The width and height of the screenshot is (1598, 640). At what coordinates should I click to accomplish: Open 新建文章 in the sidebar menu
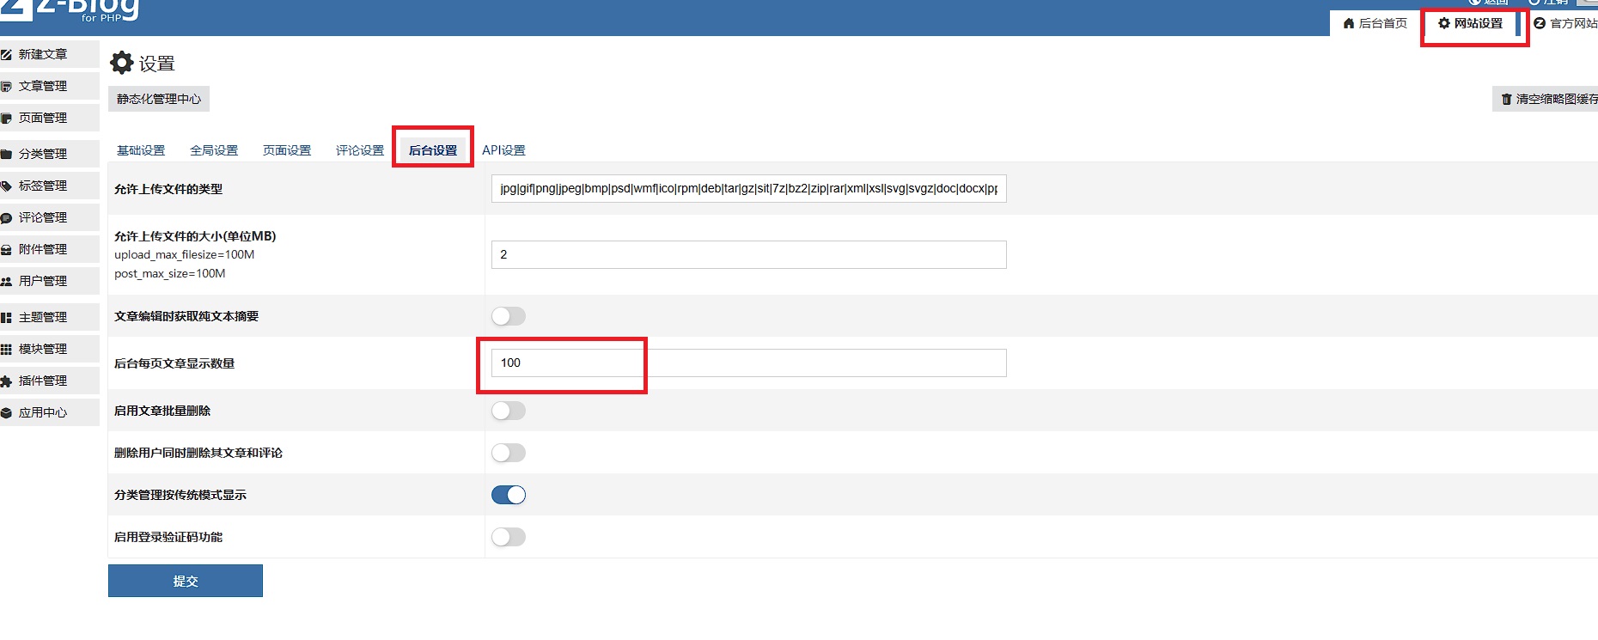pos(50,54)
